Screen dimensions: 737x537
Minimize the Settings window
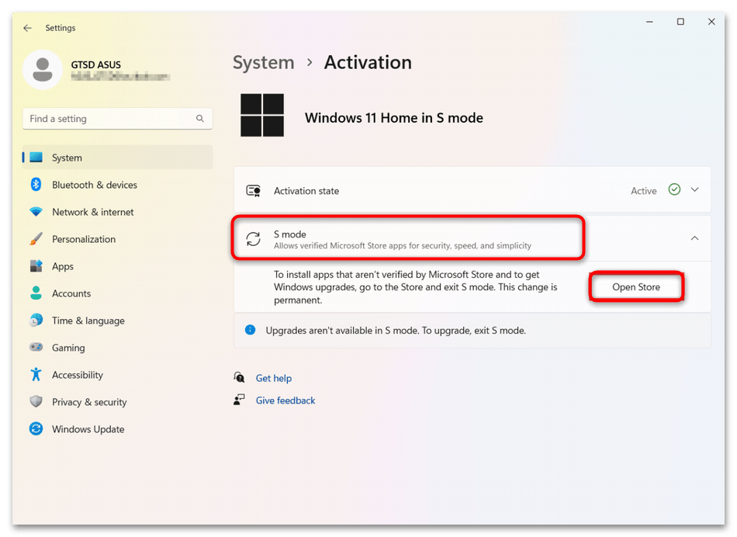[649, 22]
